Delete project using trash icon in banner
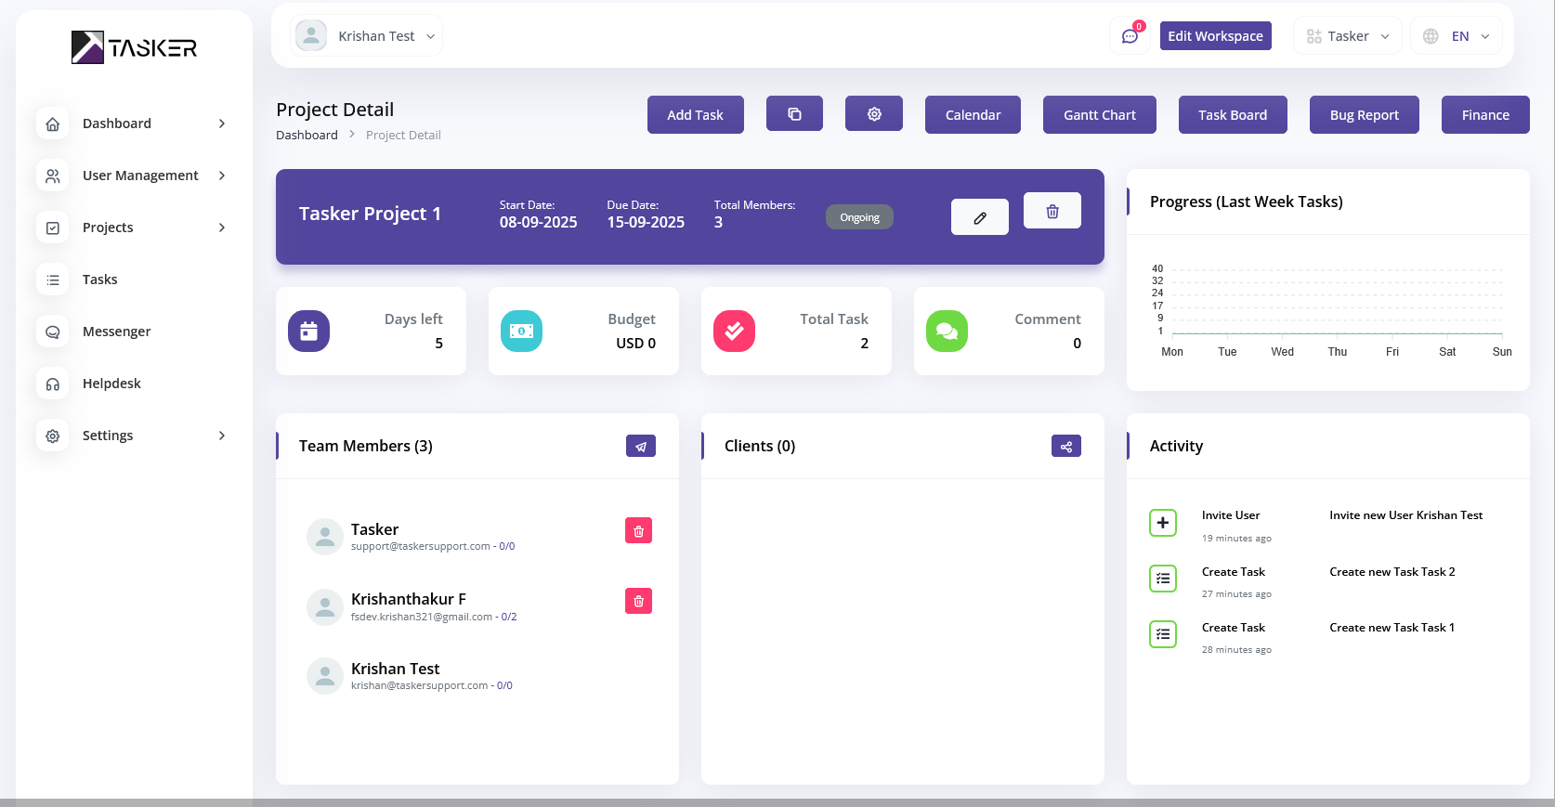This screenshot has width=1555, height=807. [x=1052, y=211]
